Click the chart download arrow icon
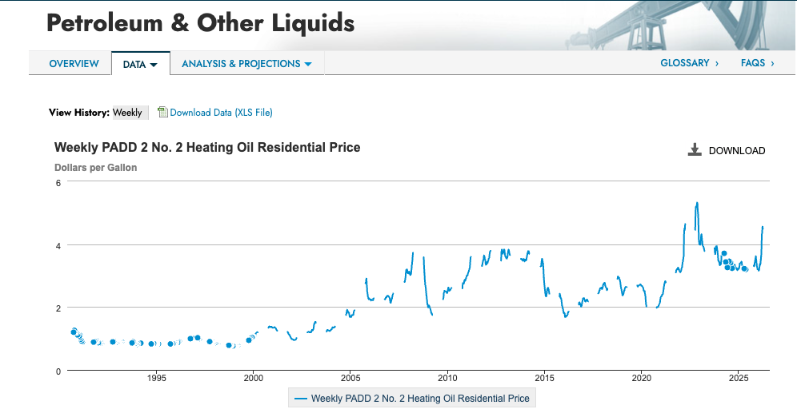Viewport: 797px width, 413px height. pos(695,149)
